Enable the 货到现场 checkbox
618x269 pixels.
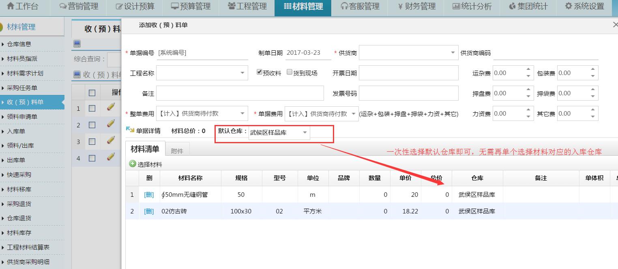(290, 72)
